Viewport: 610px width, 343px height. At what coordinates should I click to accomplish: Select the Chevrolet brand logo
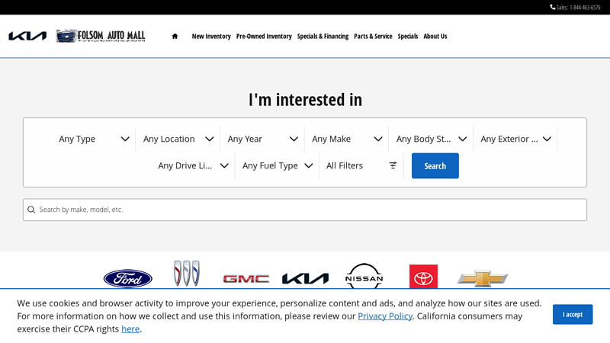tap(483, 278)
